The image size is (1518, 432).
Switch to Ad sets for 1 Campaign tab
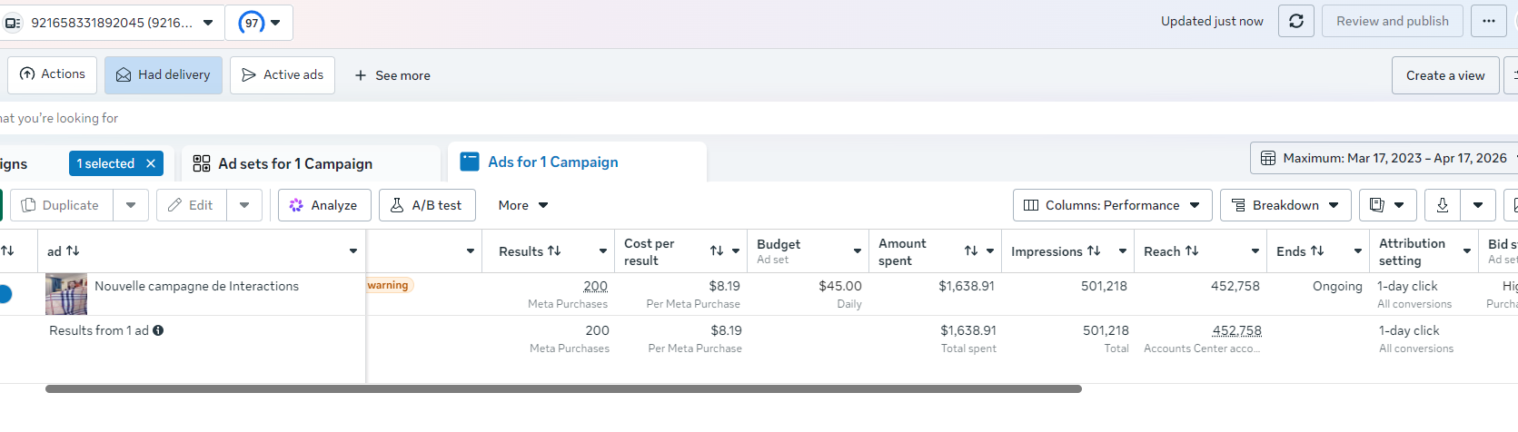click(x=295, y=163)
